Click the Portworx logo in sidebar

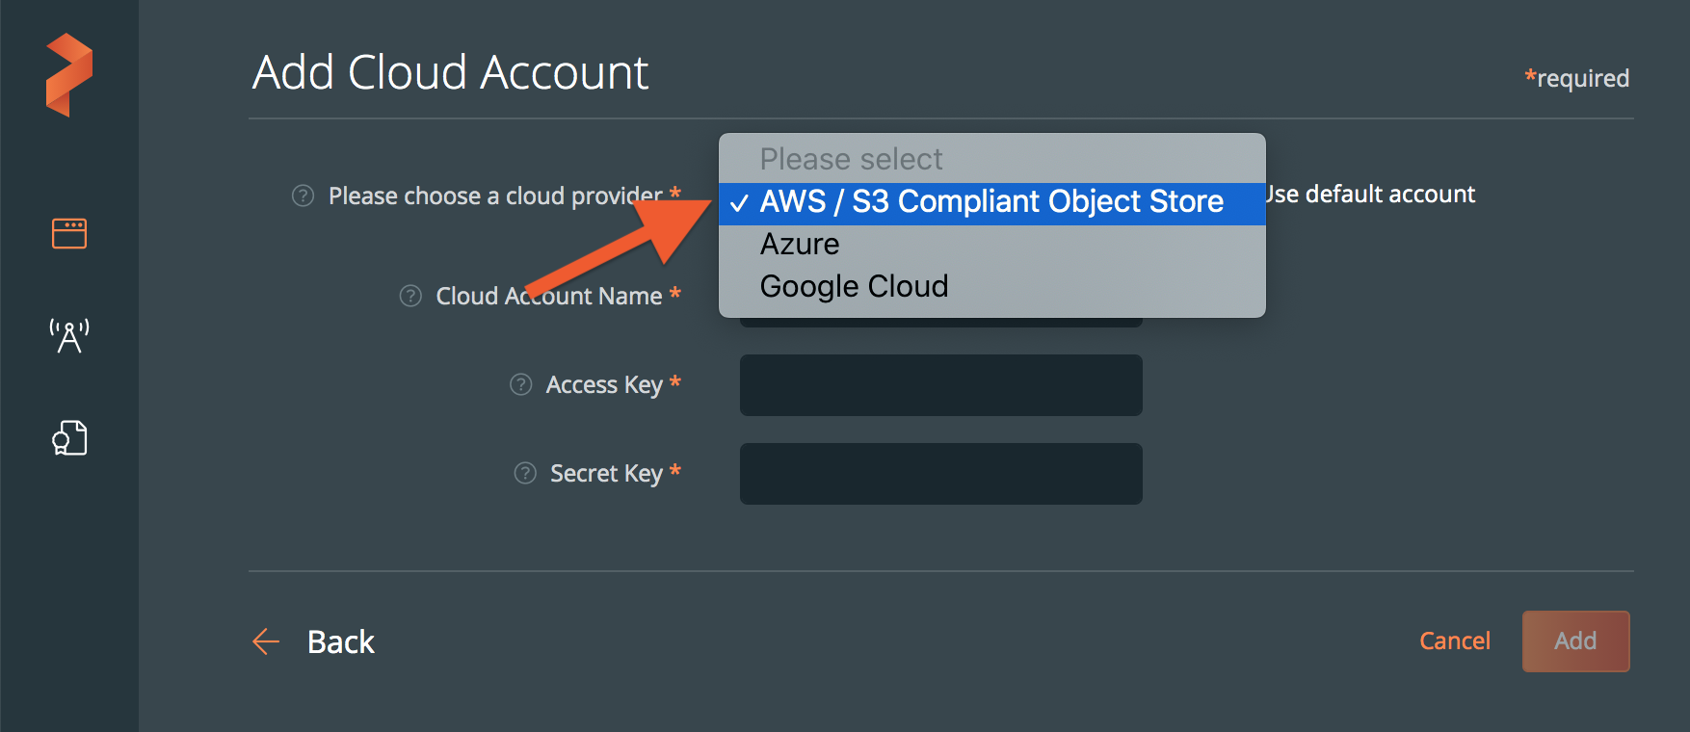[69, 75]
